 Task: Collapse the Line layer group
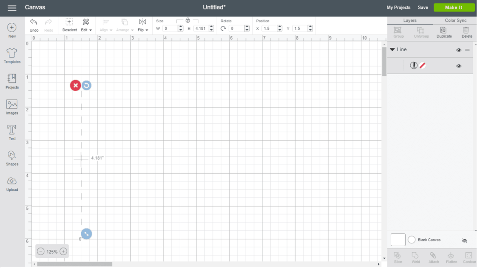click(392, 49)
